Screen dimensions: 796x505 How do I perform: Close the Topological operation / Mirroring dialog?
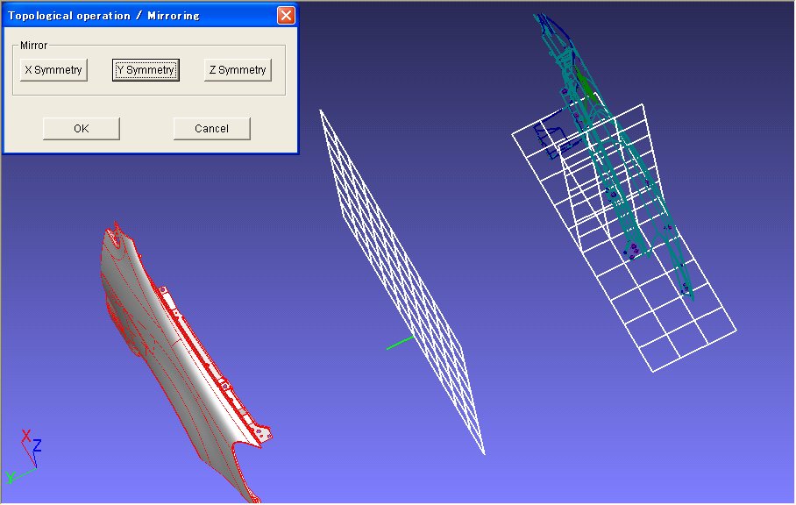[x=286, y=15]
